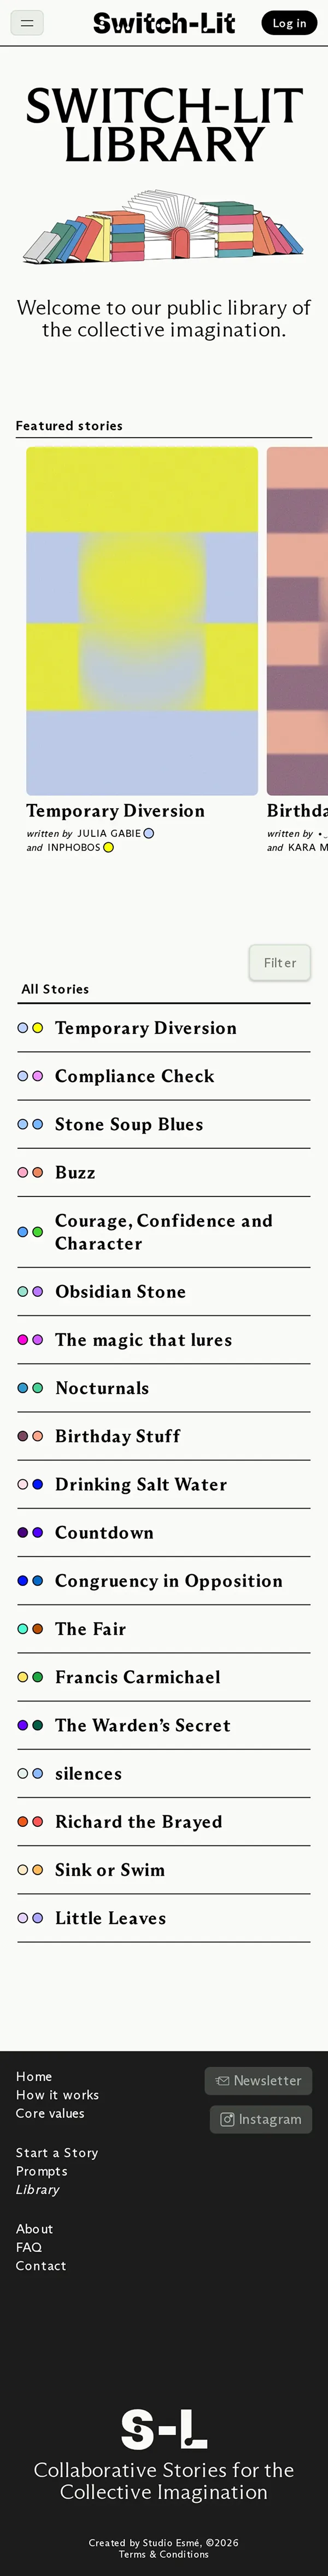Open the Filter dropdown
The image size is (328, 2576).
click(279, 962)
